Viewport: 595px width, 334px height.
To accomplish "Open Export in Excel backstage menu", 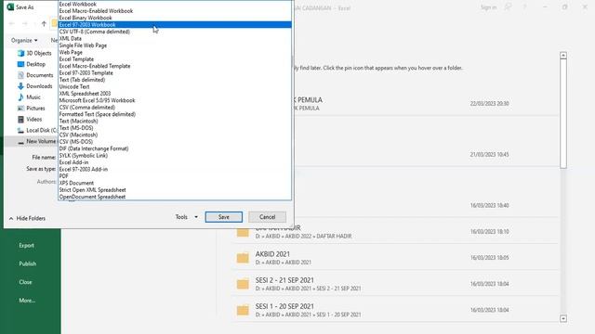I will tap(27, 246).
